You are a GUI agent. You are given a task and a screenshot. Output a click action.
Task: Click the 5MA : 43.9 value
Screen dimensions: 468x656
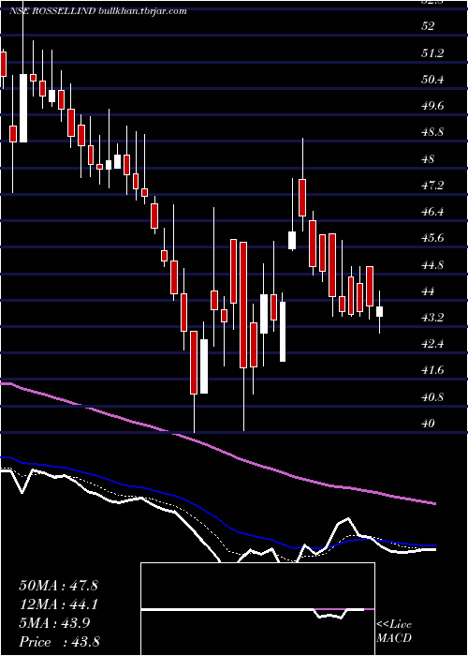pos(53,623)
